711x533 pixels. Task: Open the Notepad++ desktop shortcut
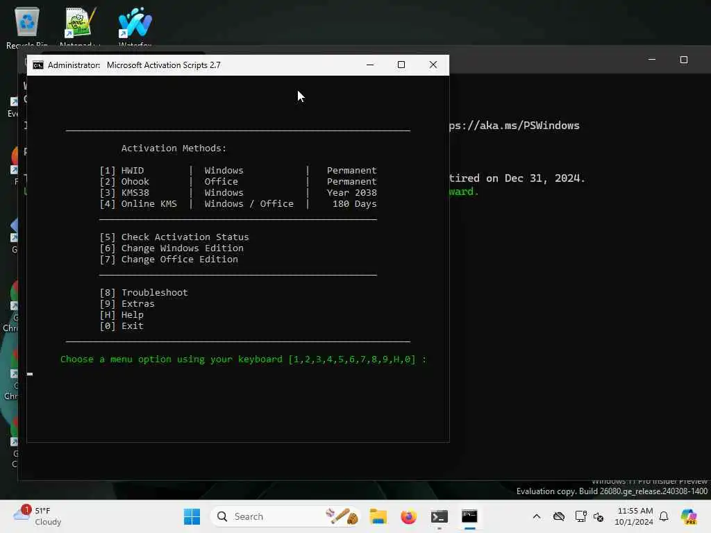[80, 26]
